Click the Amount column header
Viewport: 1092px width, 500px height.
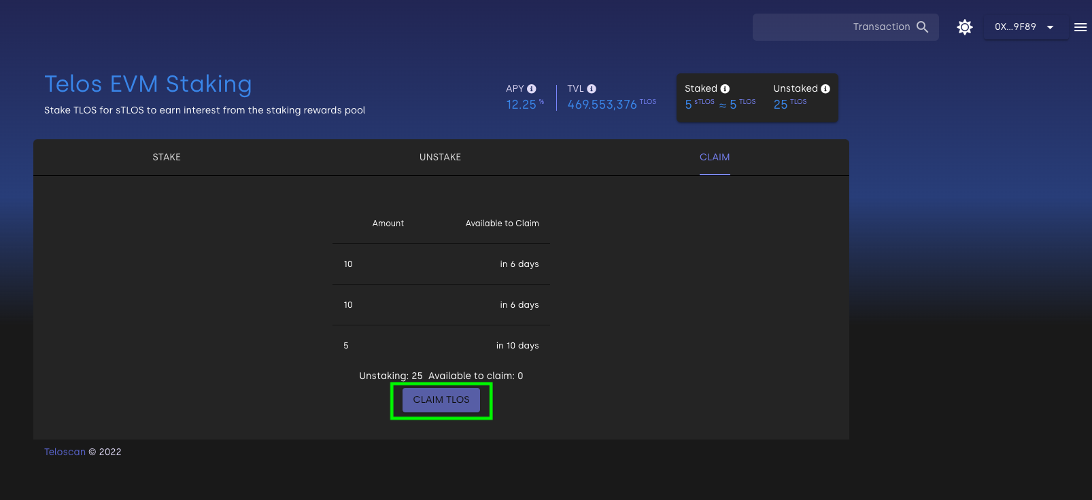click(x=388, y=224)
